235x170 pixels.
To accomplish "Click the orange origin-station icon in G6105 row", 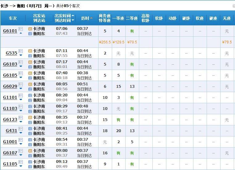I will point(30,73).
